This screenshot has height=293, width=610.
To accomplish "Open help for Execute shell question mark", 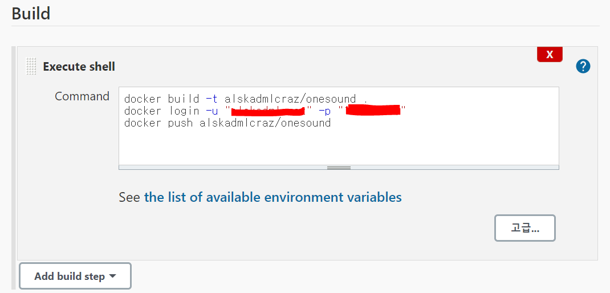I will pos(583,67).
